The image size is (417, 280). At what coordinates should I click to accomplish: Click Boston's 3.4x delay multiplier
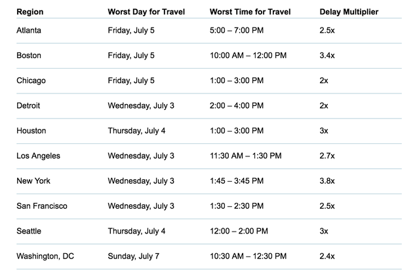tap(327, 56)
